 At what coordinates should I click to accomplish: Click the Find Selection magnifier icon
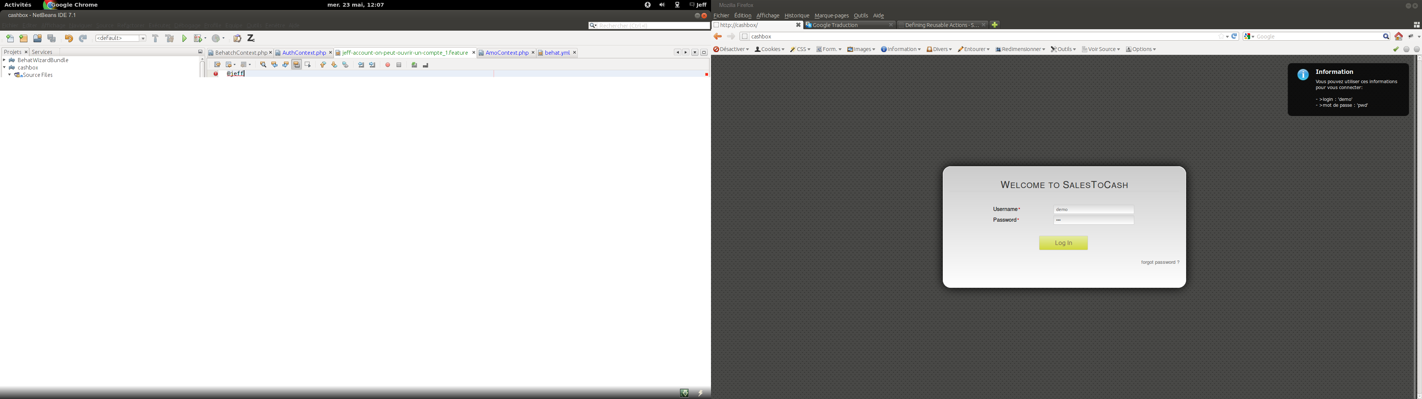tap(263, 65)
